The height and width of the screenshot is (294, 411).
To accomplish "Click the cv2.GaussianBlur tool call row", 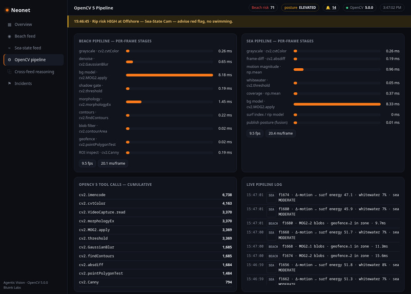I will [155, 247].
